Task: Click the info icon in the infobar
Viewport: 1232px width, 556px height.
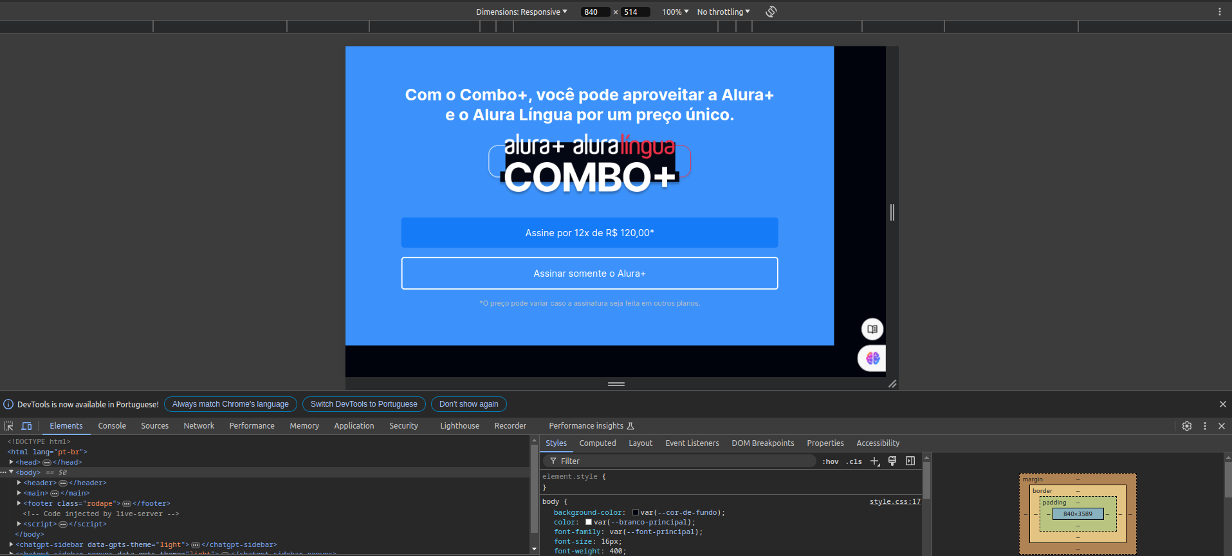Action: pos(8,404)
